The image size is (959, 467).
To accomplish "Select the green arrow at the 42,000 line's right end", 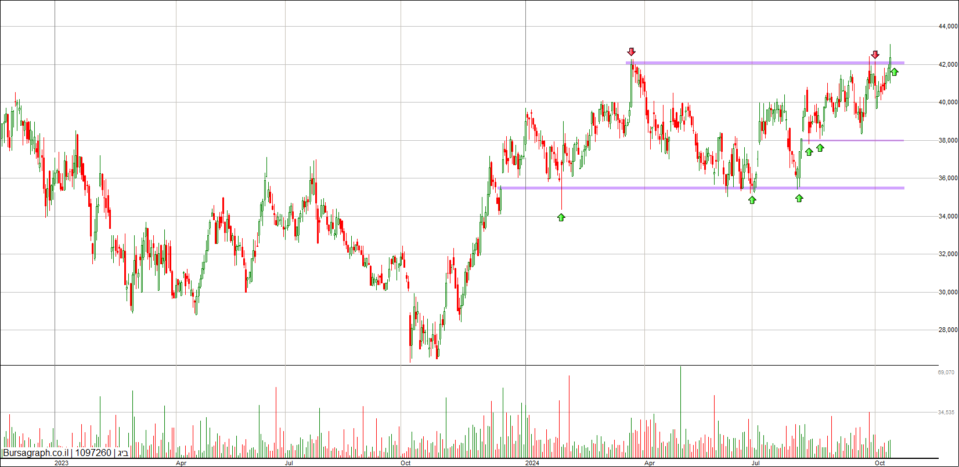I will [x=895, y=72].
